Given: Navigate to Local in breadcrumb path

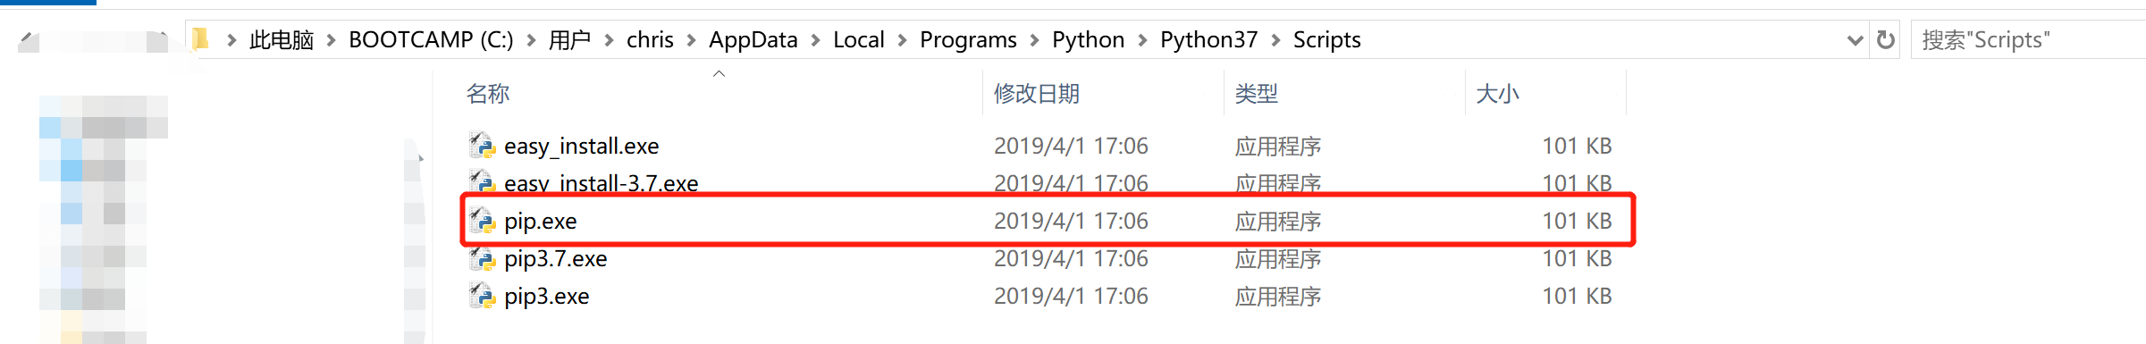Looking at the screenshot, I should 858,40.
